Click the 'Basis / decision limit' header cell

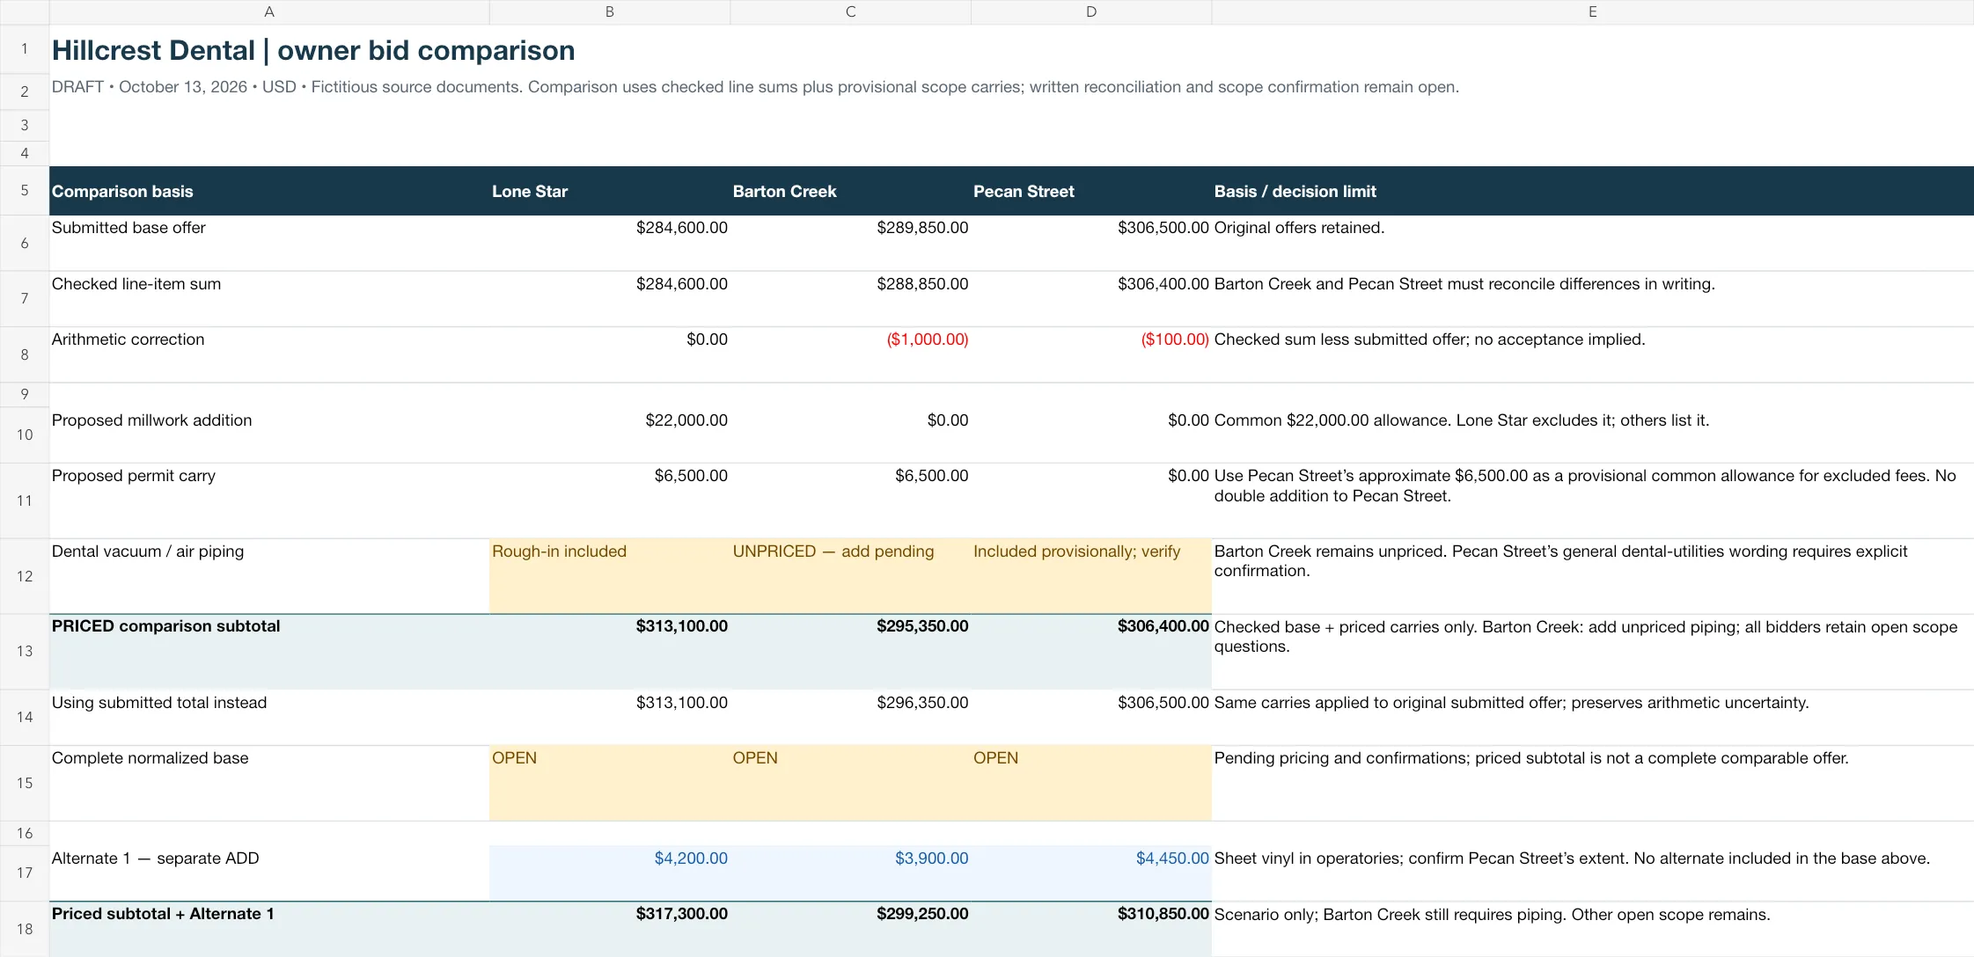point(1593,191)
